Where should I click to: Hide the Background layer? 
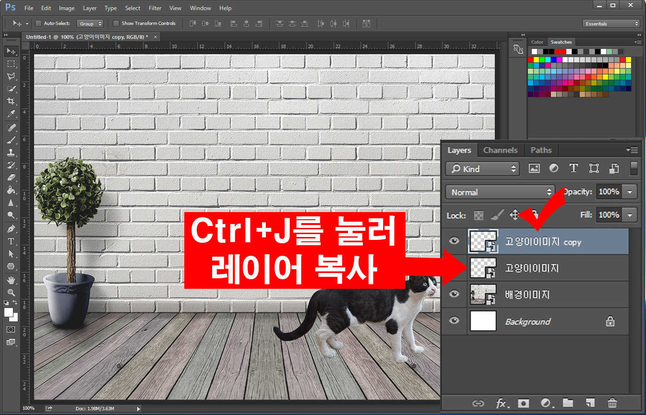[454, 321]
